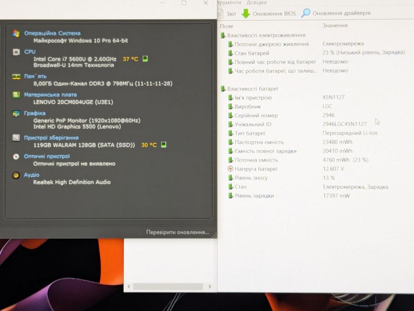Click the Звіт toolbar button
This screenshot has width=414, height=311.
click(x=227, y=13)
